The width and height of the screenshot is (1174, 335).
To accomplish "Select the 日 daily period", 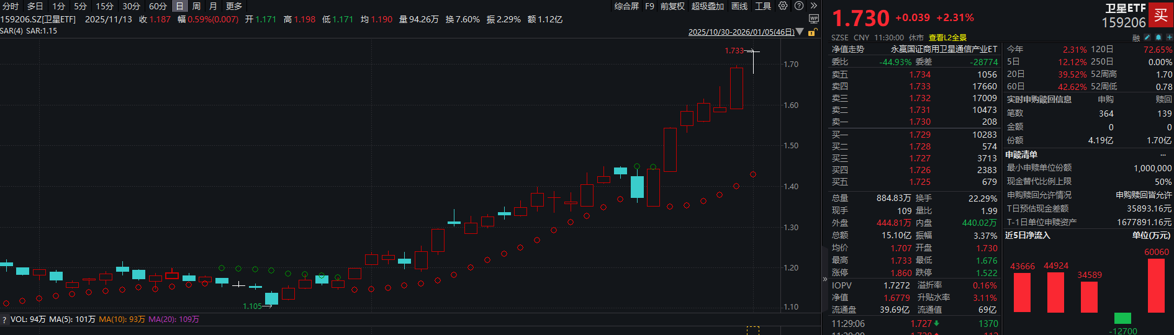I will point(179,6).
